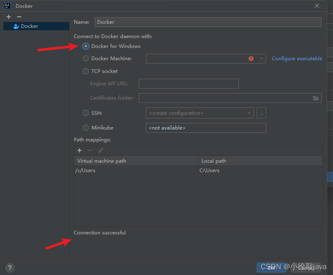Click the Name input field
The height and width of the screenshot is (275, 333).
click(208, 22)
